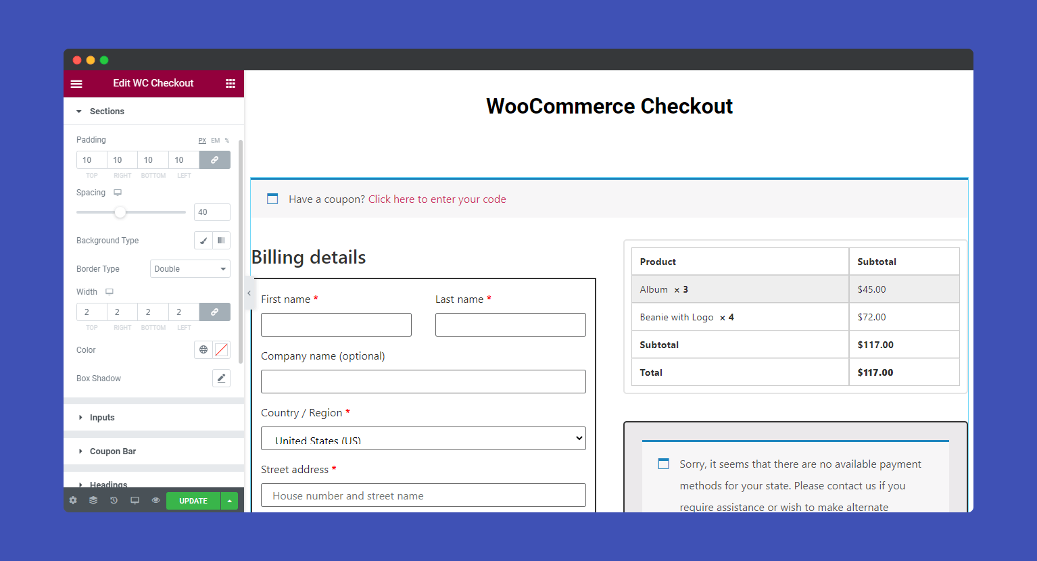The width and height of the screenshot is (1037, 561).
Task: Open global colors globe icon
Action: click(x=203, y=350)
